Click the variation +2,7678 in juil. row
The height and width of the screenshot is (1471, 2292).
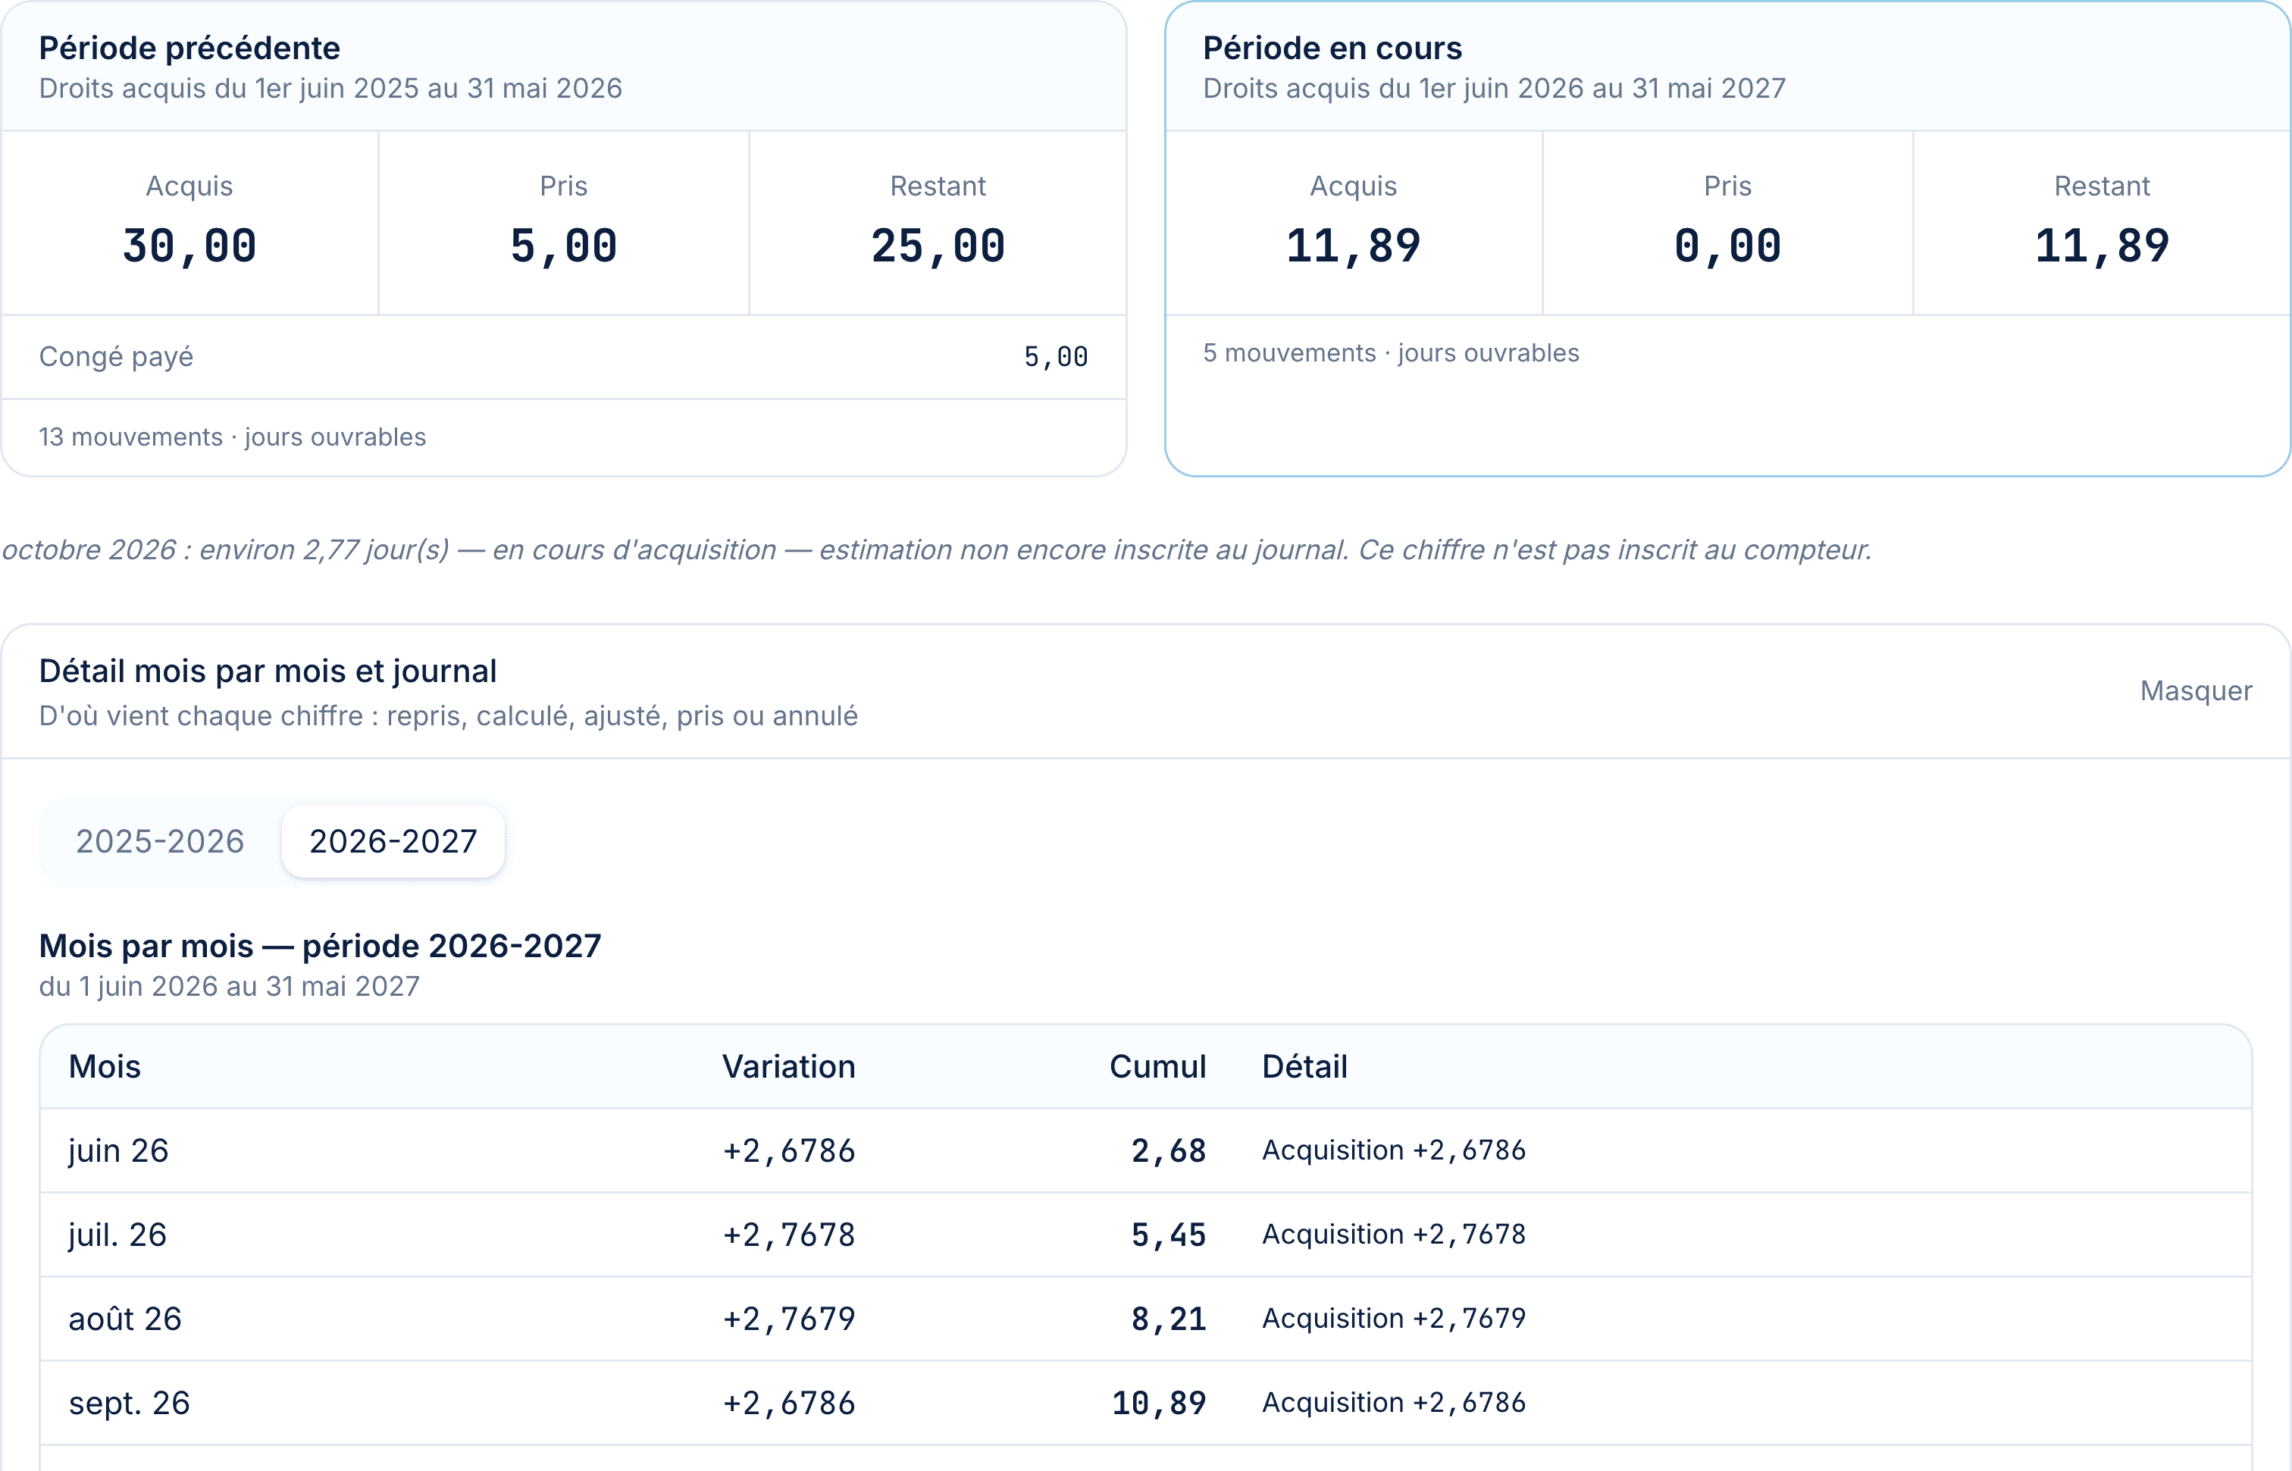pyautogui.click(x=789, y=1235)
